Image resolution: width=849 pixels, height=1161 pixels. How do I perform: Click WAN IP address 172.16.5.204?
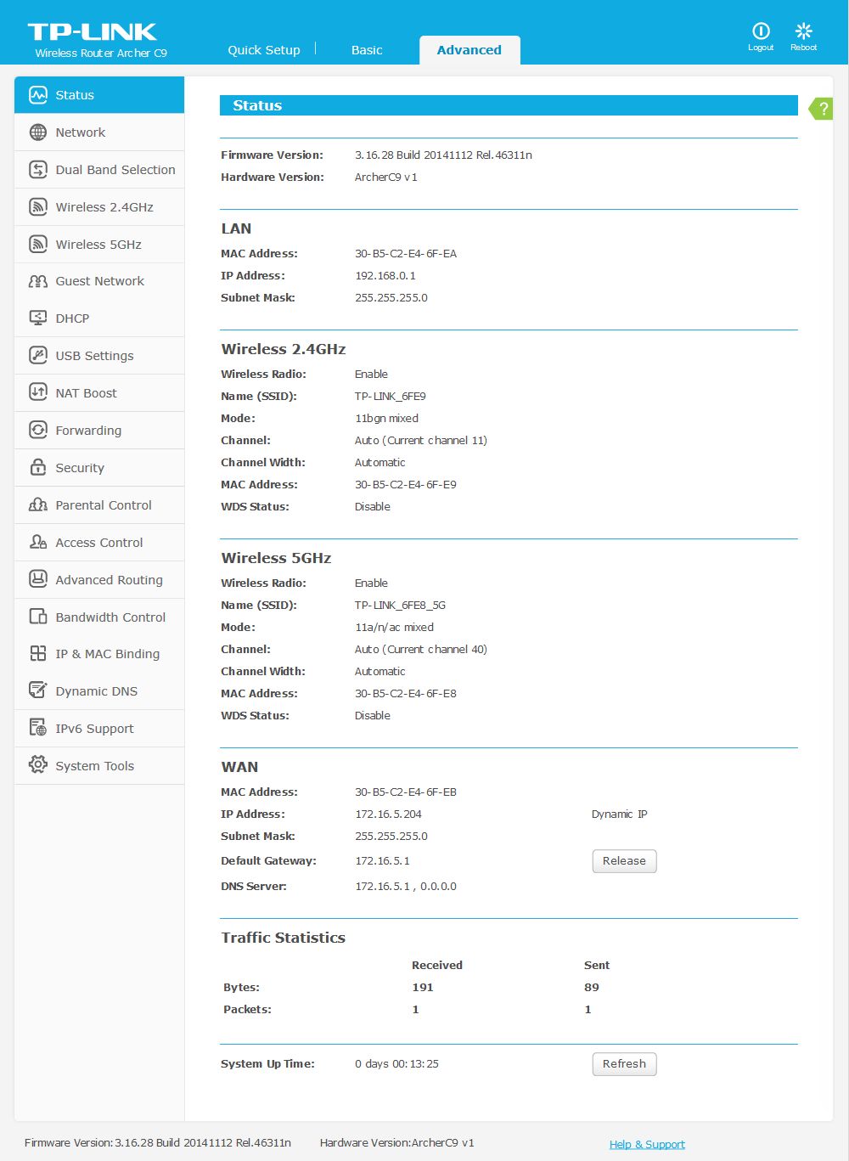tap(388, 814)
